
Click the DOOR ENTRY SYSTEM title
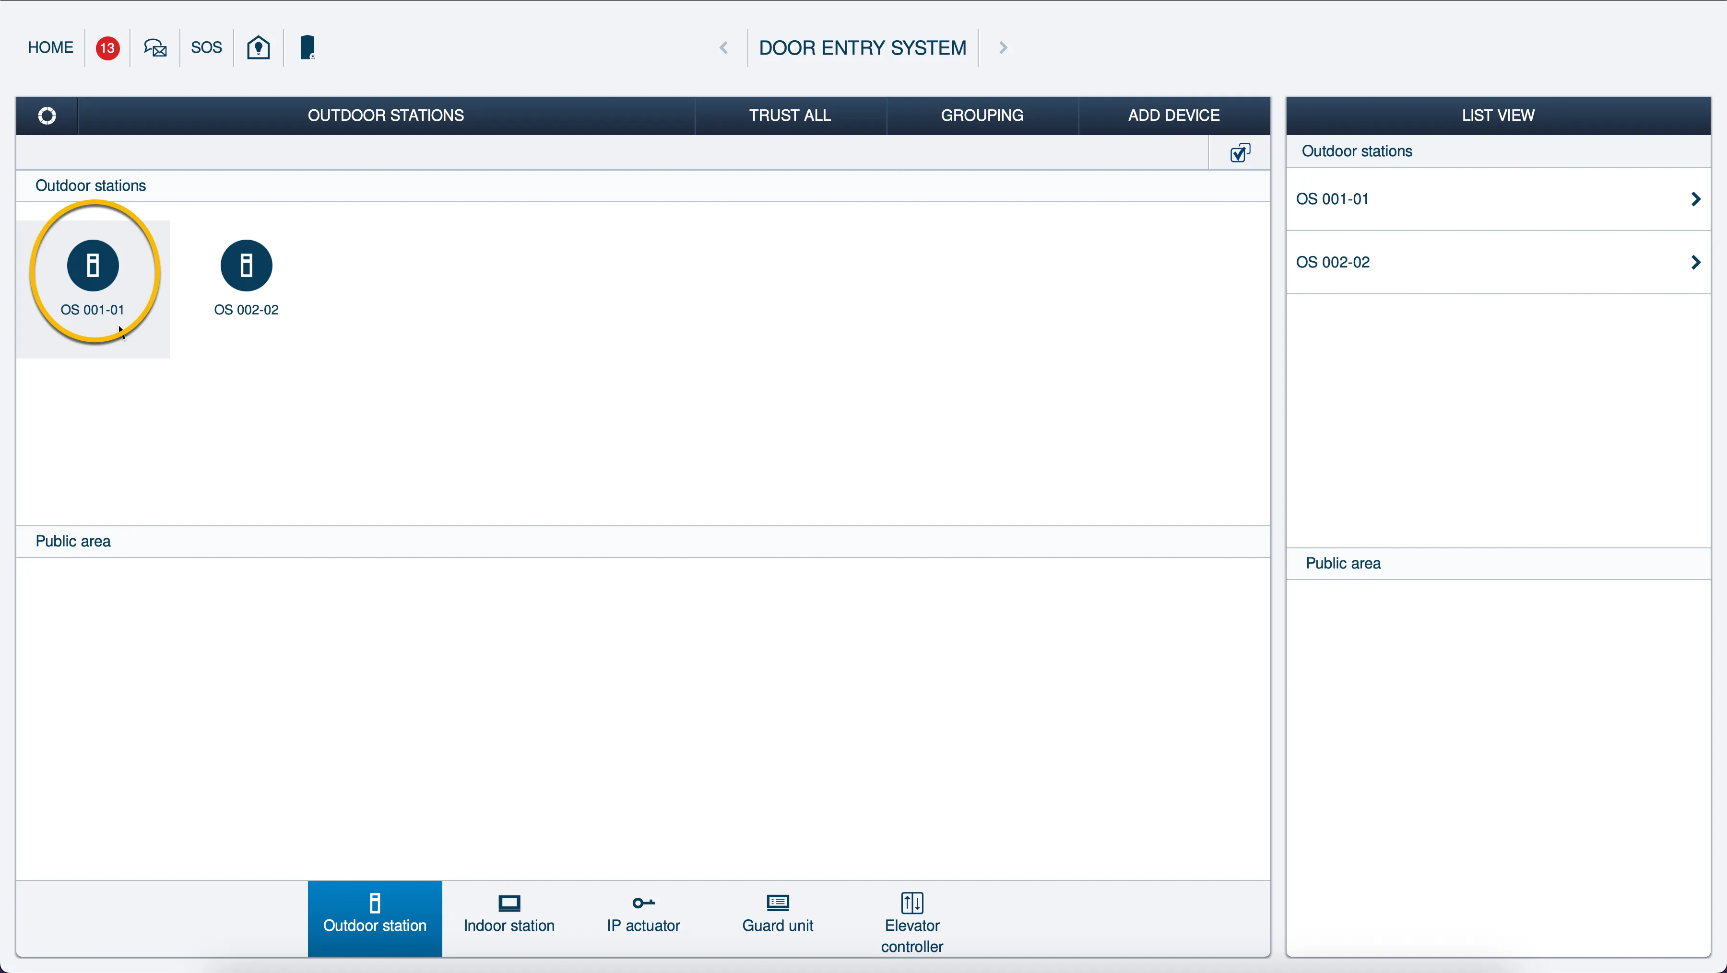click(x=862, y=47)
